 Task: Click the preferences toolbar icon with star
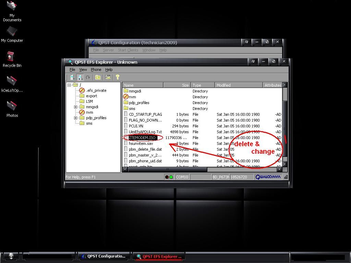pyautogui.click(x=108, y=77)
